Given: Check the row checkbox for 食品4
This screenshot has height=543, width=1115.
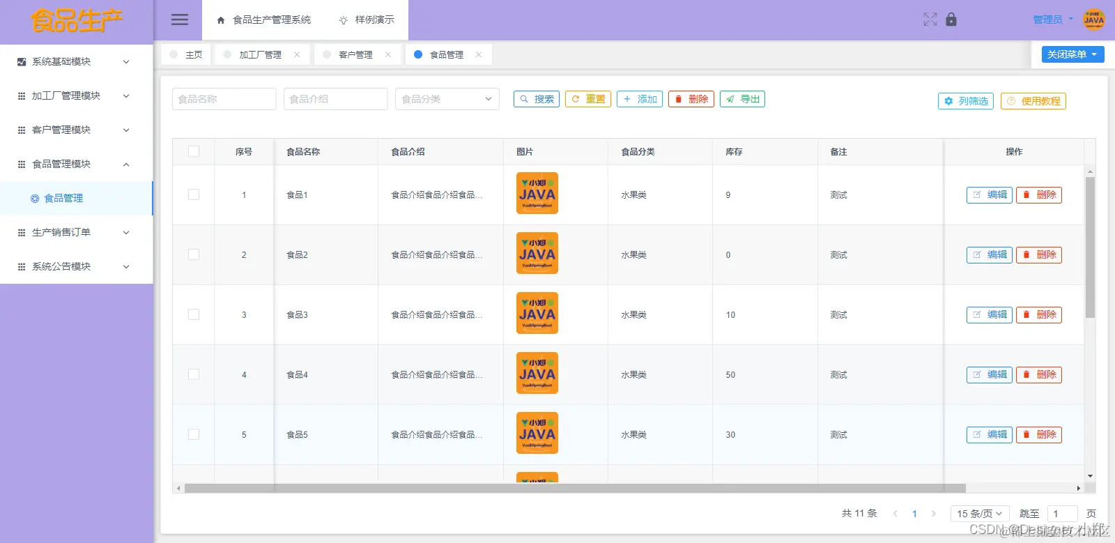Looking at the screenshot, I should click(194, 374).
